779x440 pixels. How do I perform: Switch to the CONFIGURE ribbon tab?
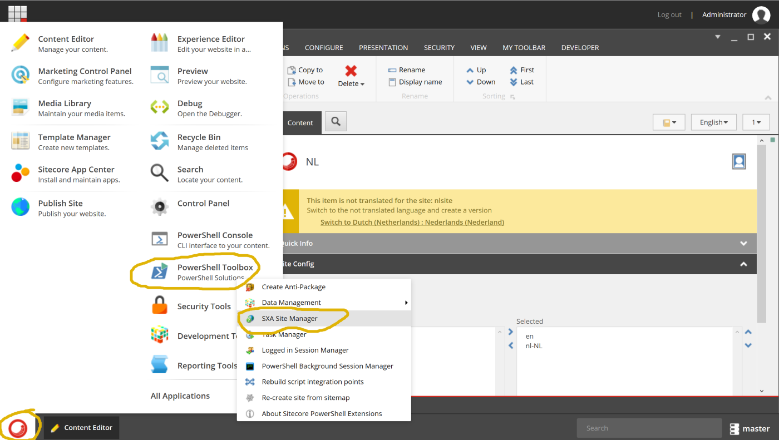point(324,48)
